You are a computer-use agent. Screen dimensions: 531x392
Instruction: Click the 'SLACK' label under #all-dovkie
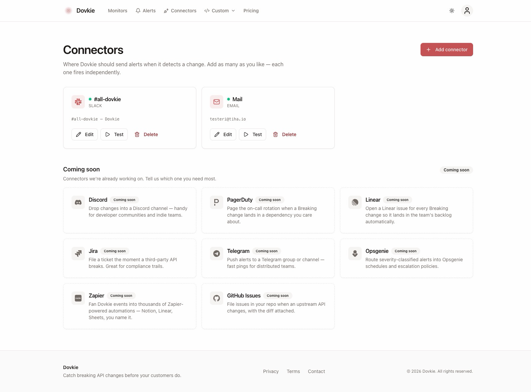pos(95,106)
